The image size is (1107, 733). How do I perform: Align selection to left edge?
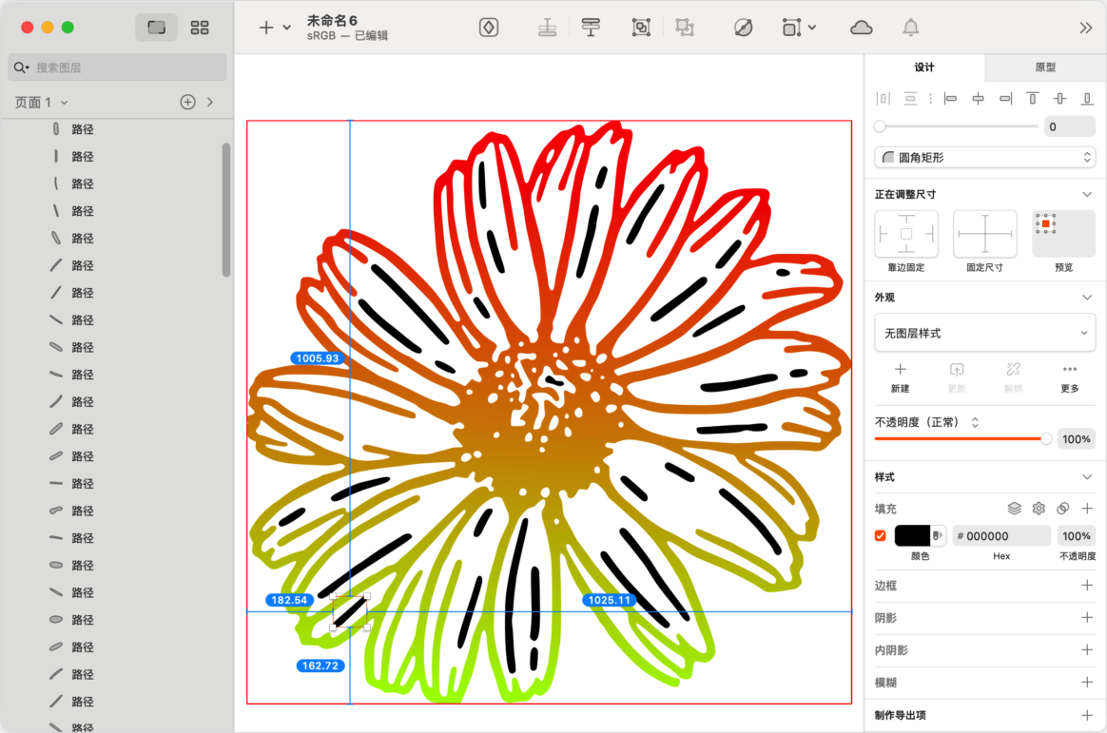pyautogui.click(x=950, y=99)
